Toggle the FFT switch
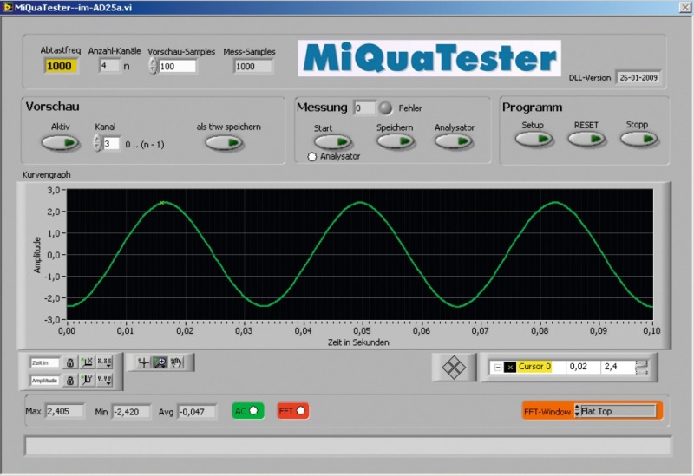 tap(292, 411)
